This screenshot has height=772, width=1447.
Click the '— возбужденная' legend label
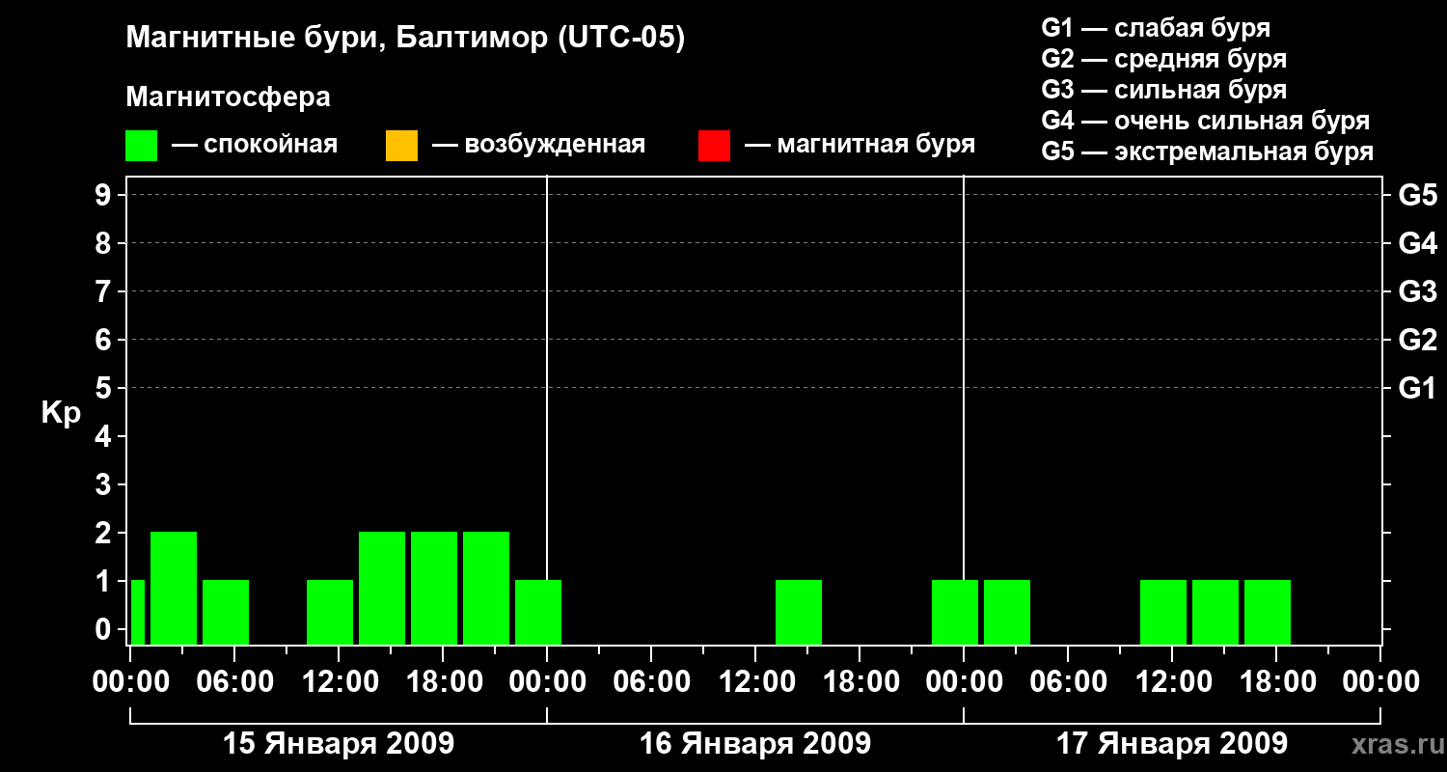pyautogui.click(x=538, y=145)
